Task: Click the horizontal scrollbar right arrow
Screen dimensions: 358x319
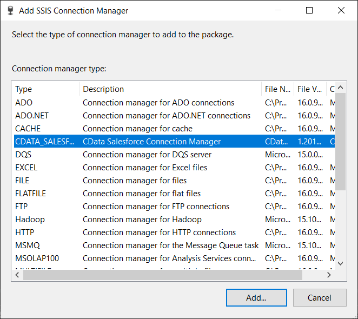Action: pos(329,275)
